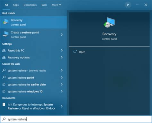Click search icon beside system restore point

click(x=4, y=77)
